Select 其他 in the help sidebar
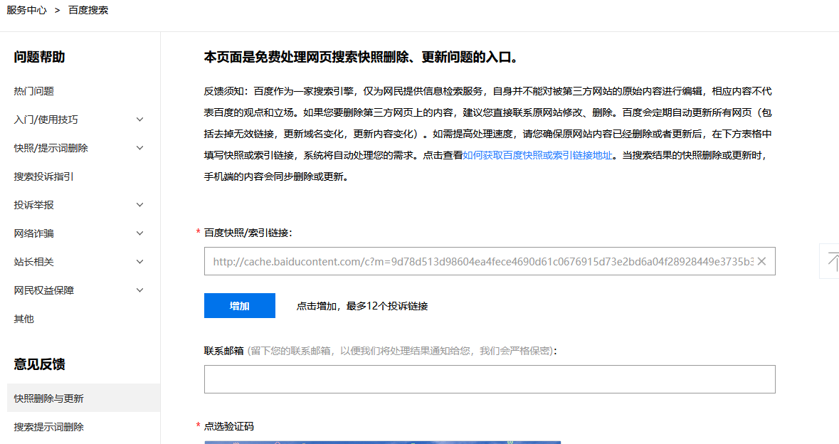Viewport: 839px width, 444px height. (x=24, y=319)
